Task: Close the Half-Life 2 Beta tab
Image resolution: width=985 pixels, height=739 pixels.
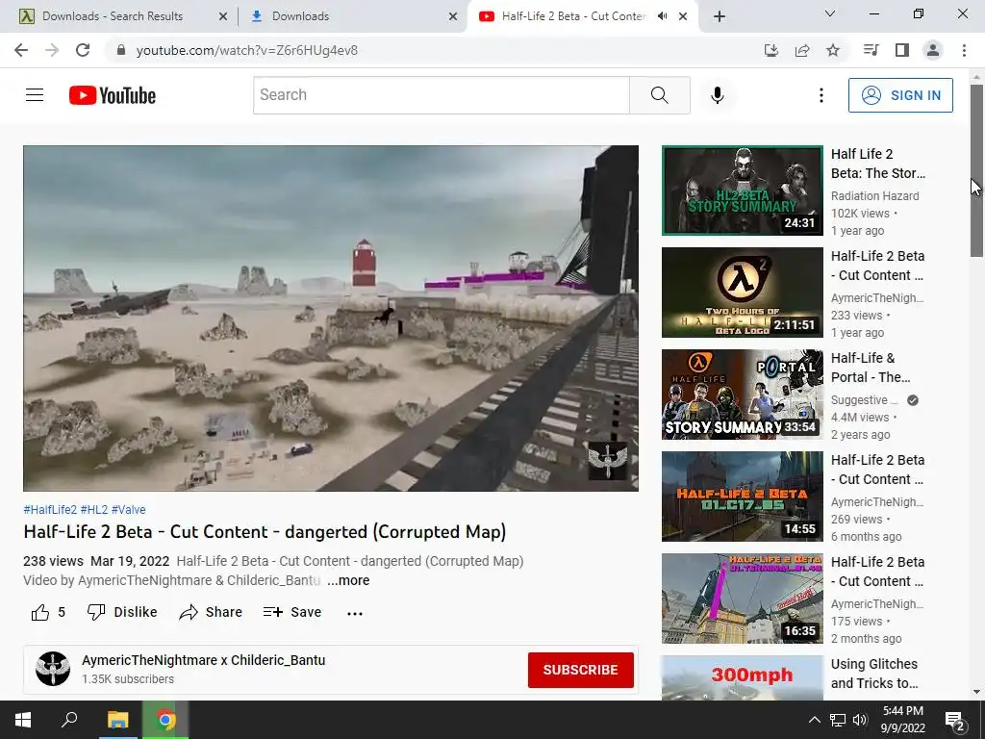Action: pos(683,16)
